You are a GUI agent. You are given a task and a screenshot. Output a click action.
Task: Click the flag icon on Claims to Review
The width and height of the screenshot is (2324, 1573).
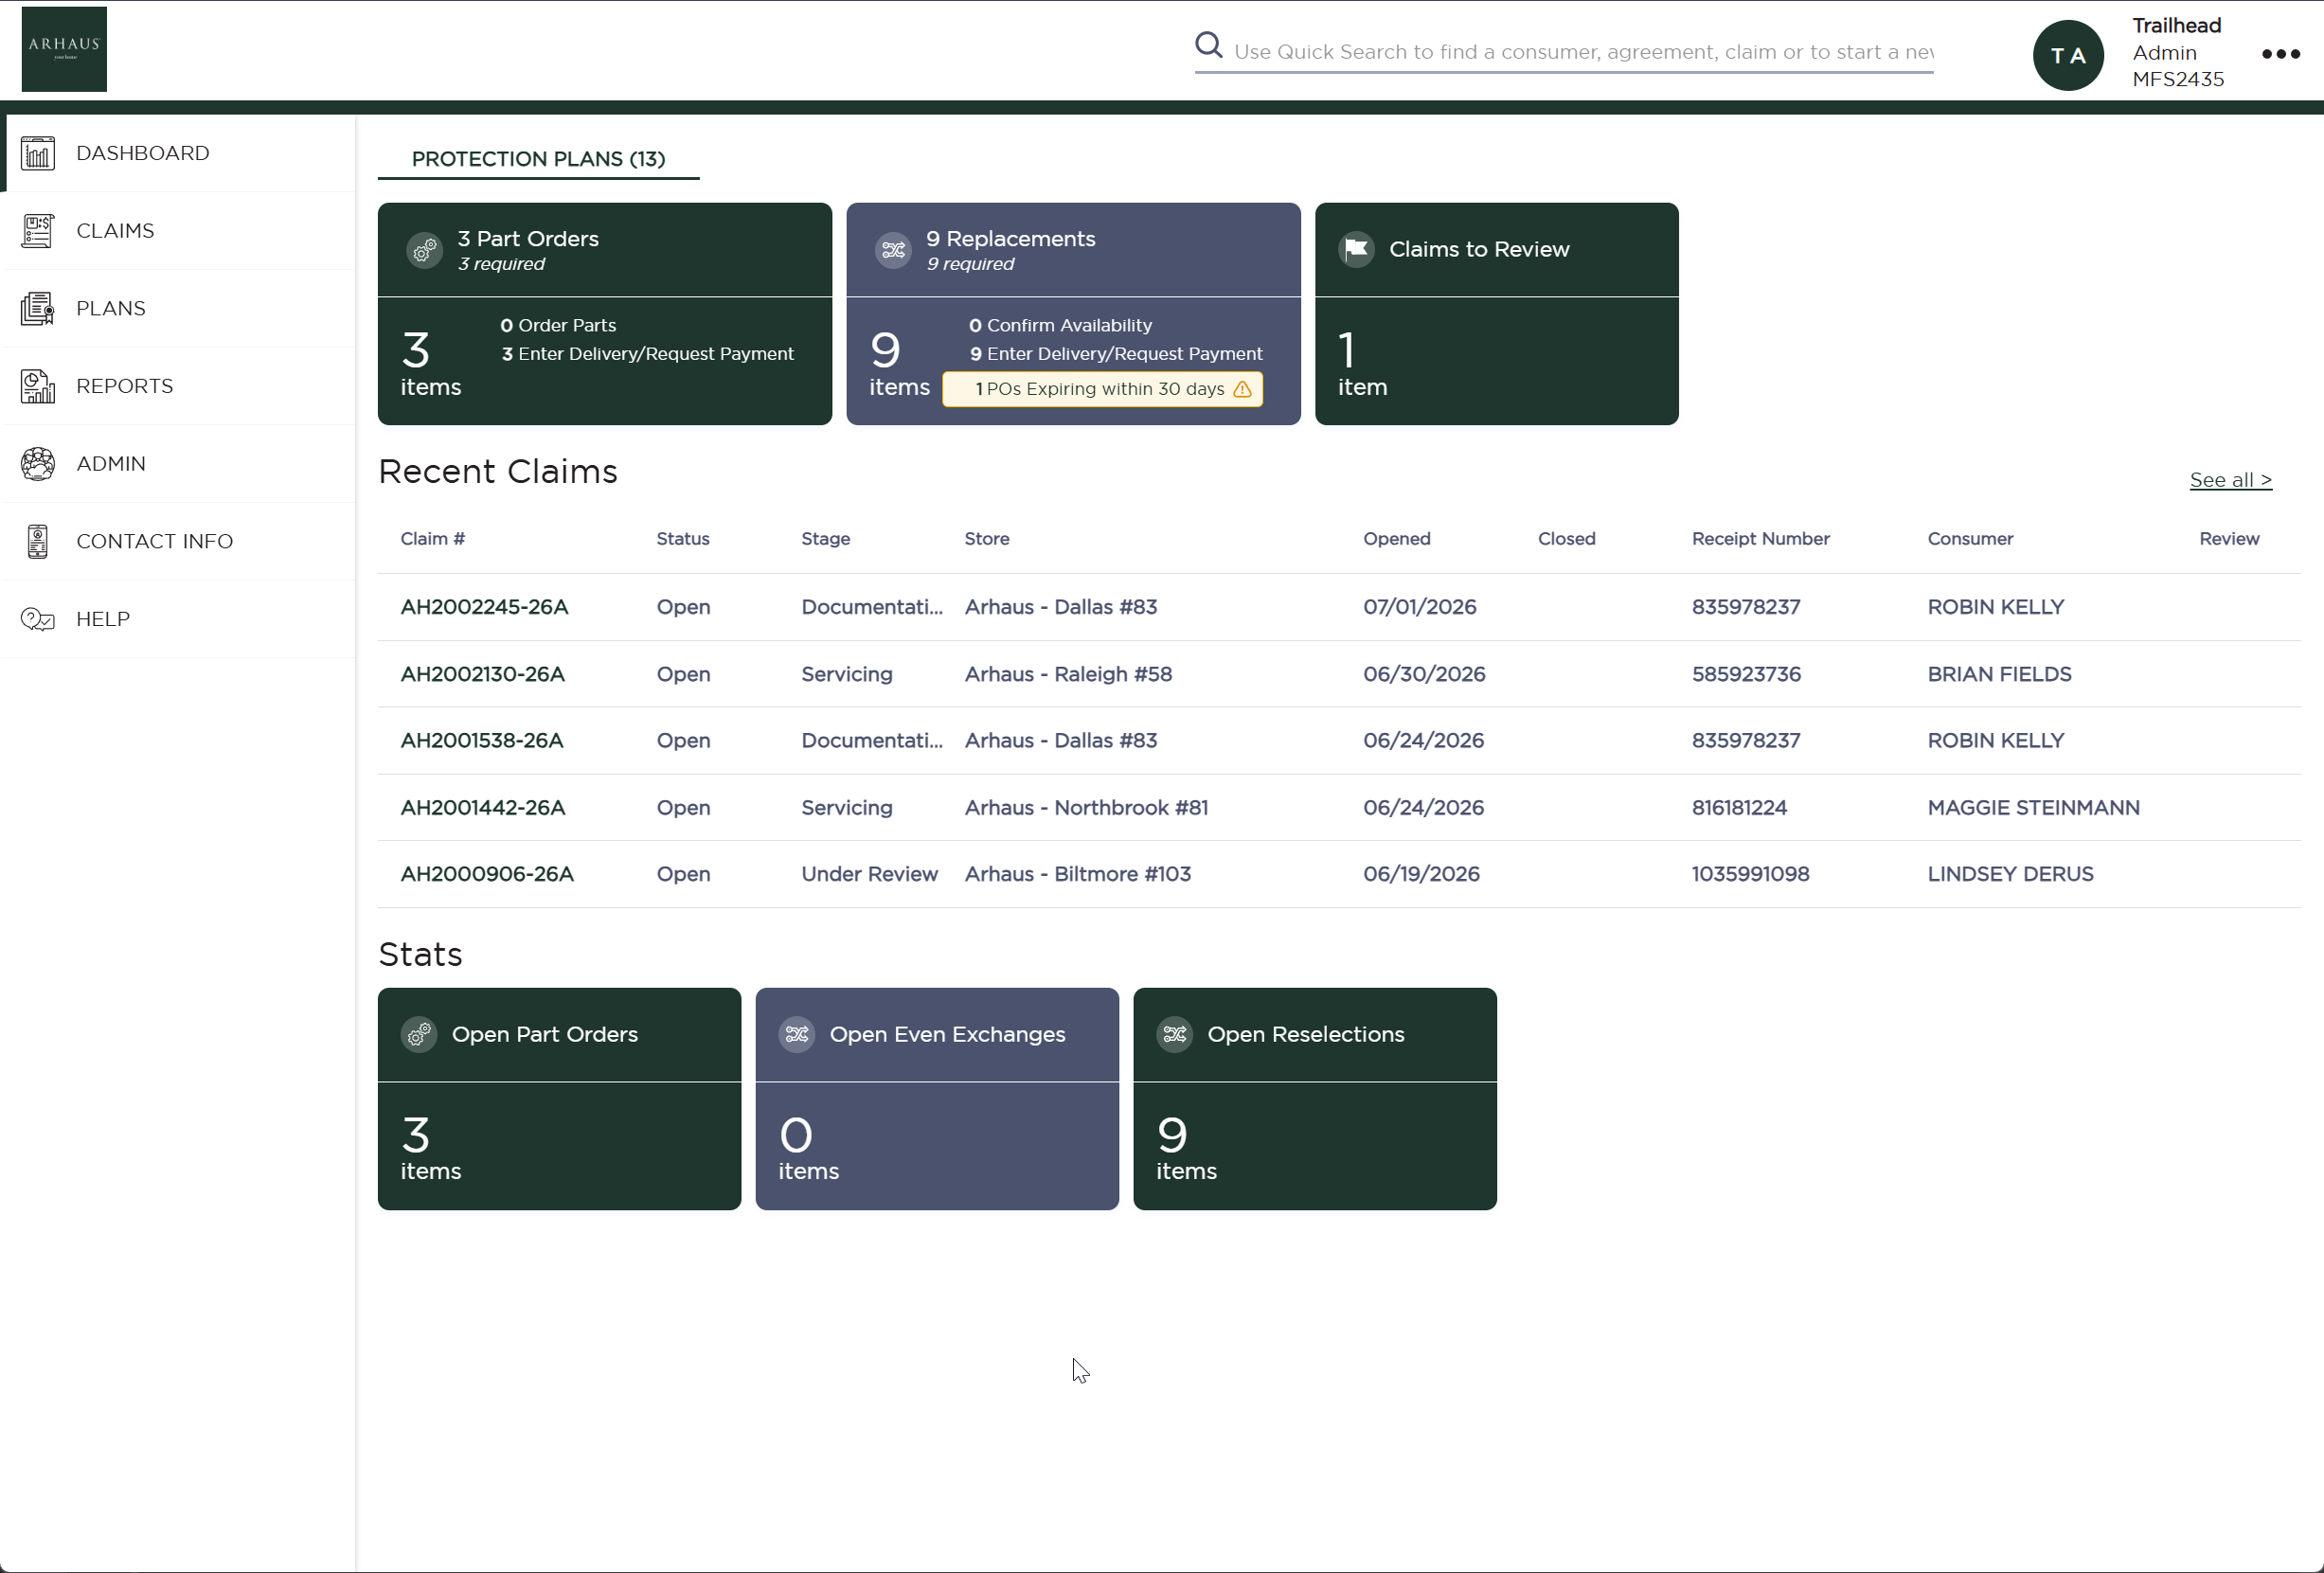[x=1356, y=250]
